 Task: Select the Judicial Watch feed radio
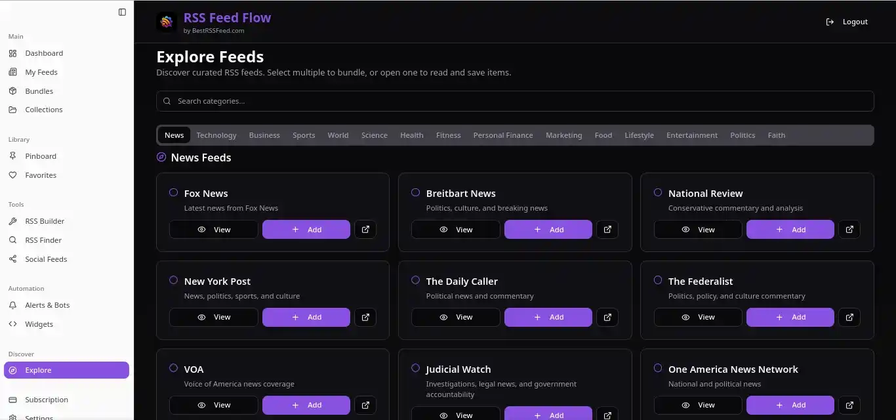click(415, 368)
